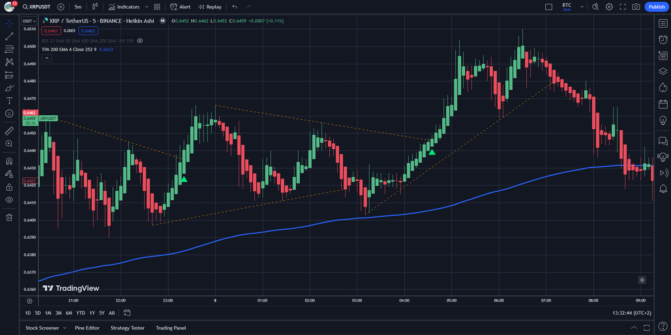Add a symbol to compare with plus icon
Screen dimensions: 671x335
pos(61,7)
